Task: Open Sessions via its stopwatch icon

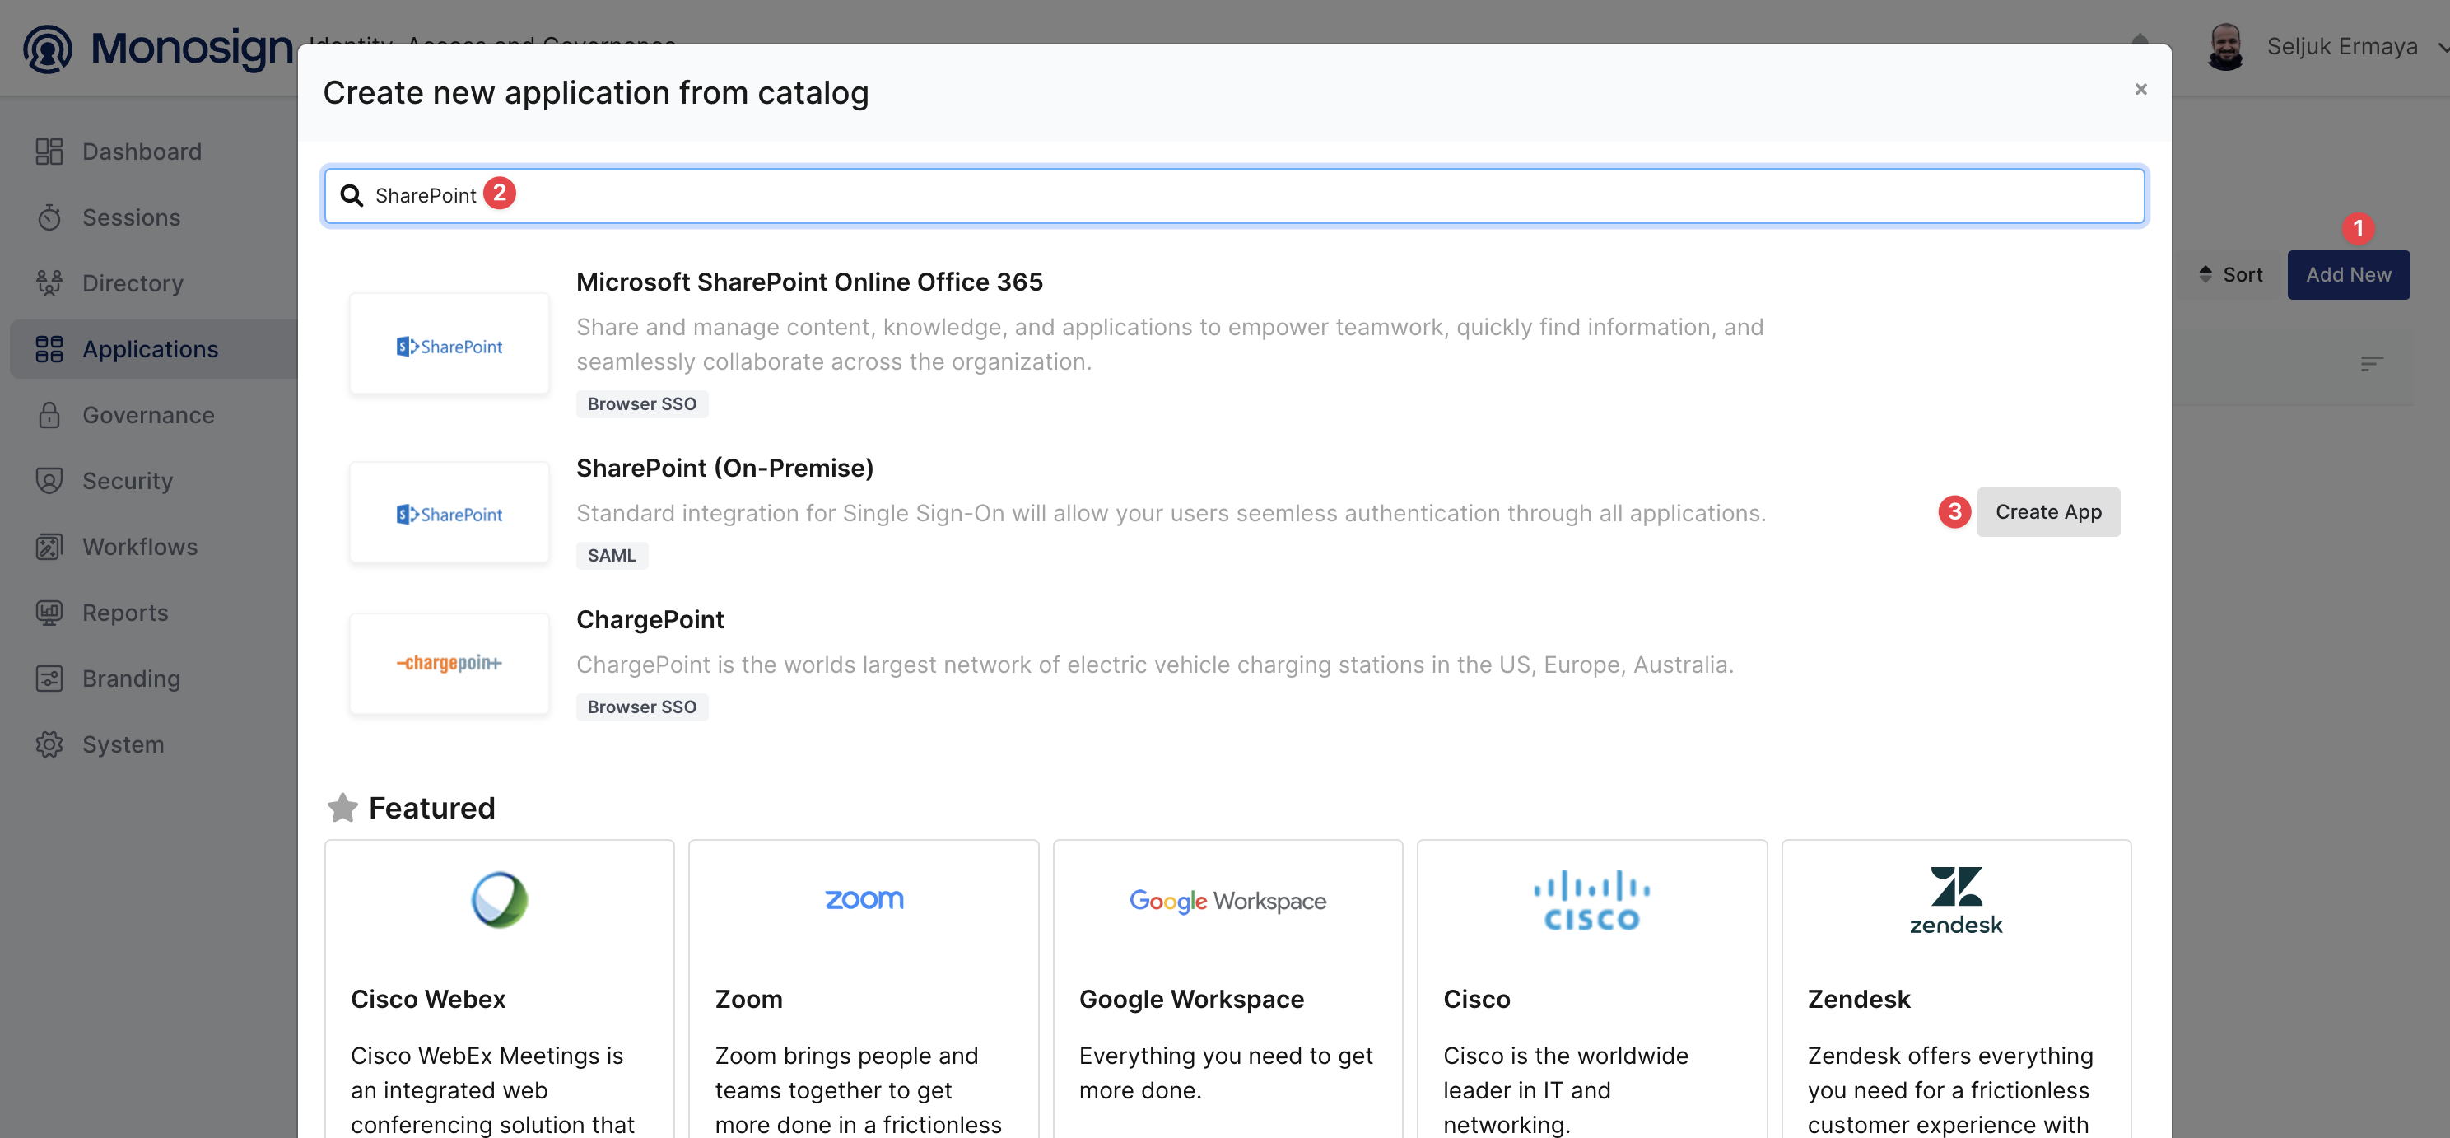Action: [49, 217]
